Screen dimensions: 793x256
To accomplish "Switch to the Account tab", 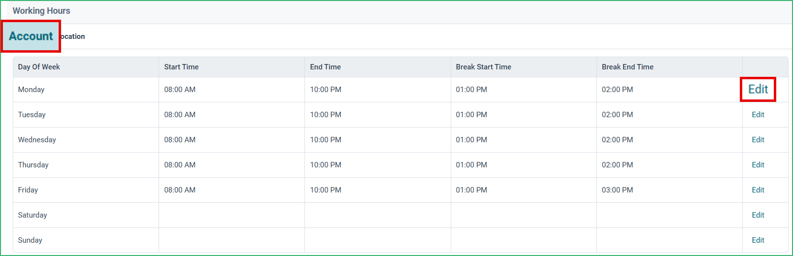I will tap(31, 36).
